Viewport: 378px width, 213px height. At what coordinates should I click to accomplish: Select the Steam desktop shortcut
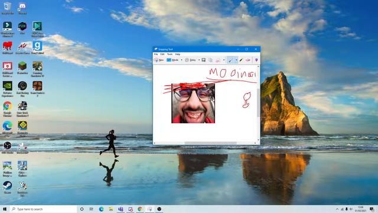point(8,188)
